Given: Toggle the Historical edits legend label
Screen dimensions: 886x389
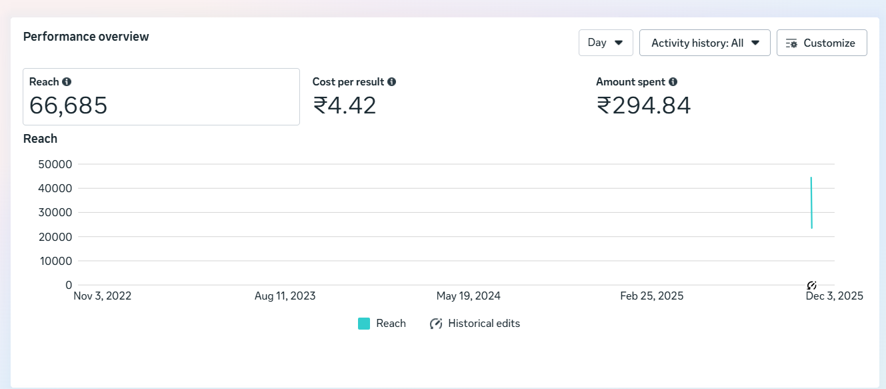Looking at the screenshot, I should (x=483, y=324).
